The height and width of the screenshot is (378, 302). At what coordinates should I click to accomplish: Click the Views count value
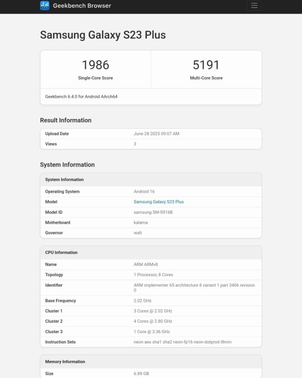(x=135, y=144)
